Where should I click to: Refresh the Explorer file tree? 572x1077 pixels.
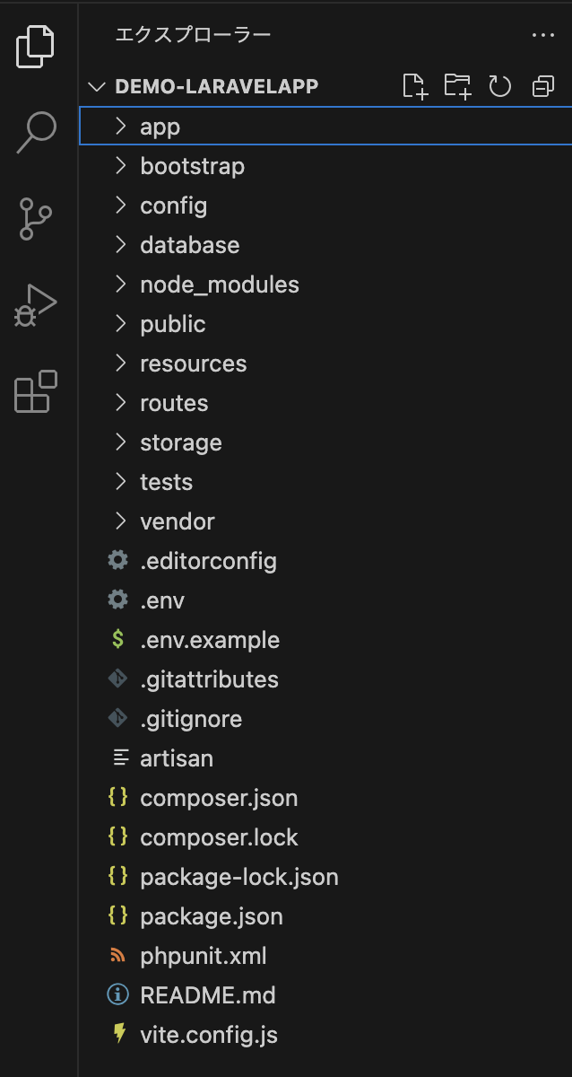coord(499,86)
